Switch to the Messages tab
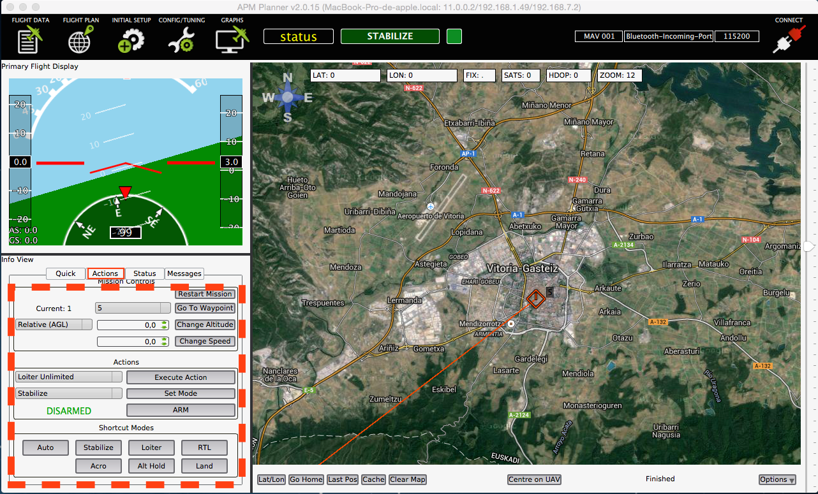 pos(184,273)
